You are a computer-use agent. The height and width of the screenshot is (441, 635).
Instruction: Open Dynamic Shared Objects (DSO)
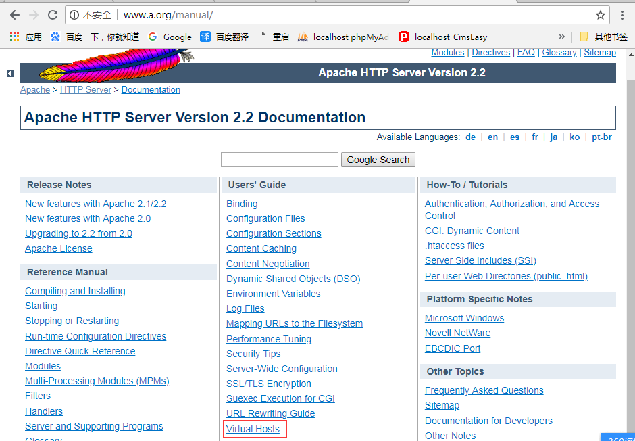293,279
